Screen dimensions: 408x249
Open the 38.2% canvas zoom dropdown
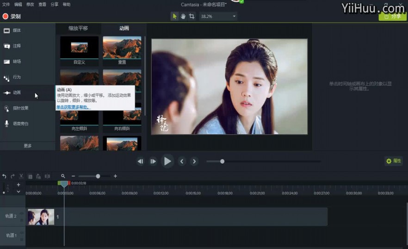tap(218, 16)
